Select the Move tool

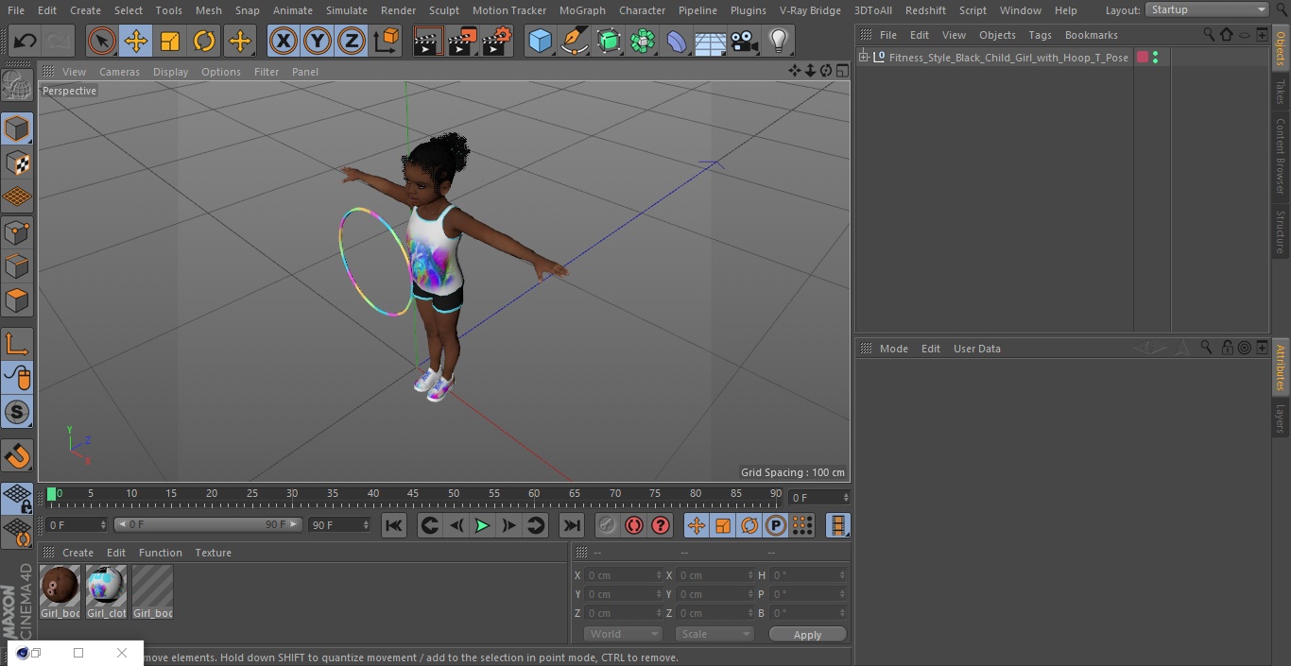coord(136,41)
